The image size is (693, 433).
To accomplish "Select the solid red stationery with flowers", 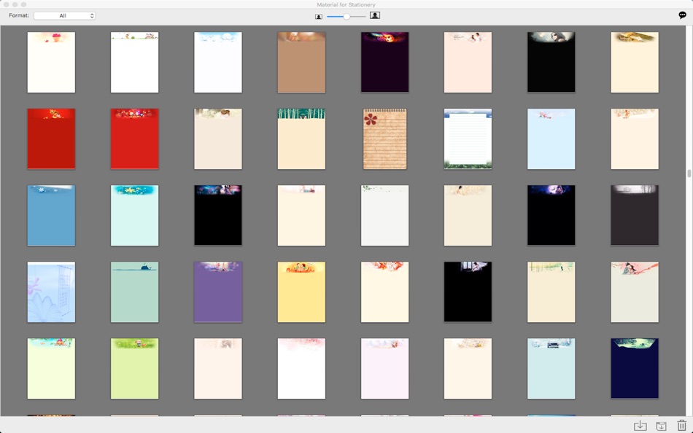I will (x=134, y=139).
